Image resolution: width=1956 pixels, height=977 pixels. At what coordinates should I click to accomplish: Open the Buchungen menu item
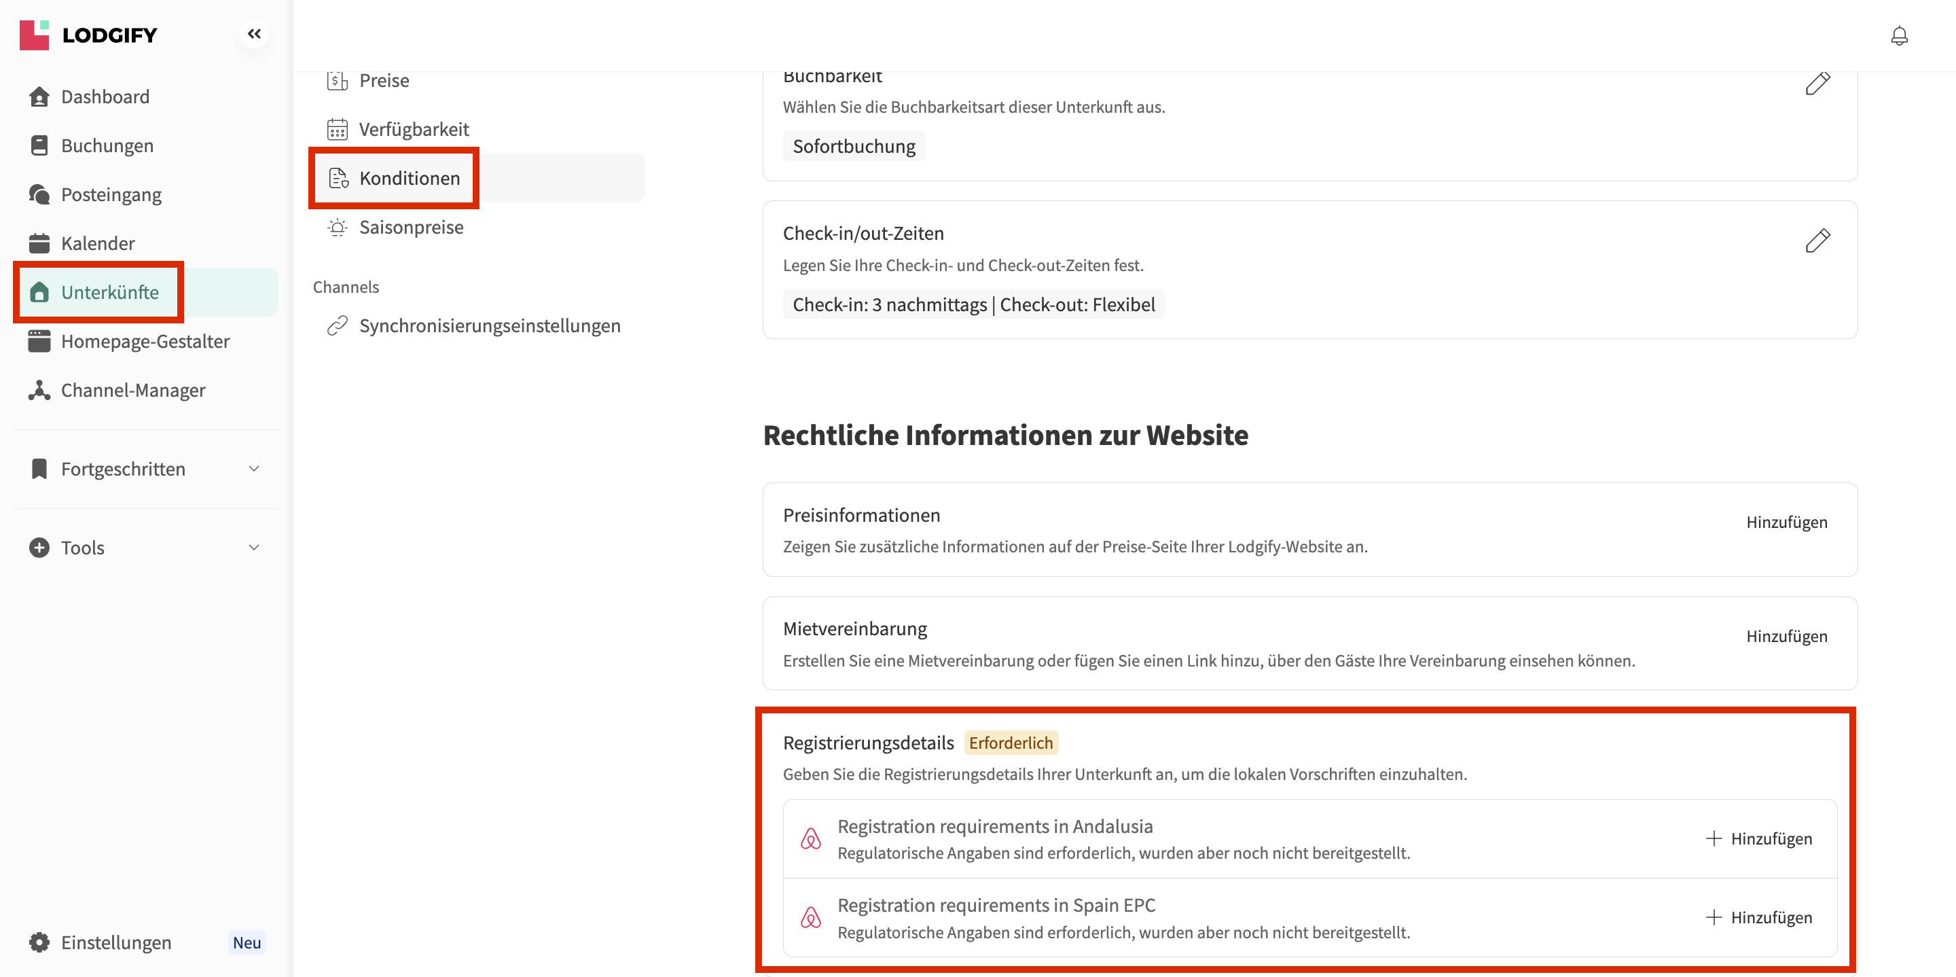pyautogui.click(x=107, y=145)
